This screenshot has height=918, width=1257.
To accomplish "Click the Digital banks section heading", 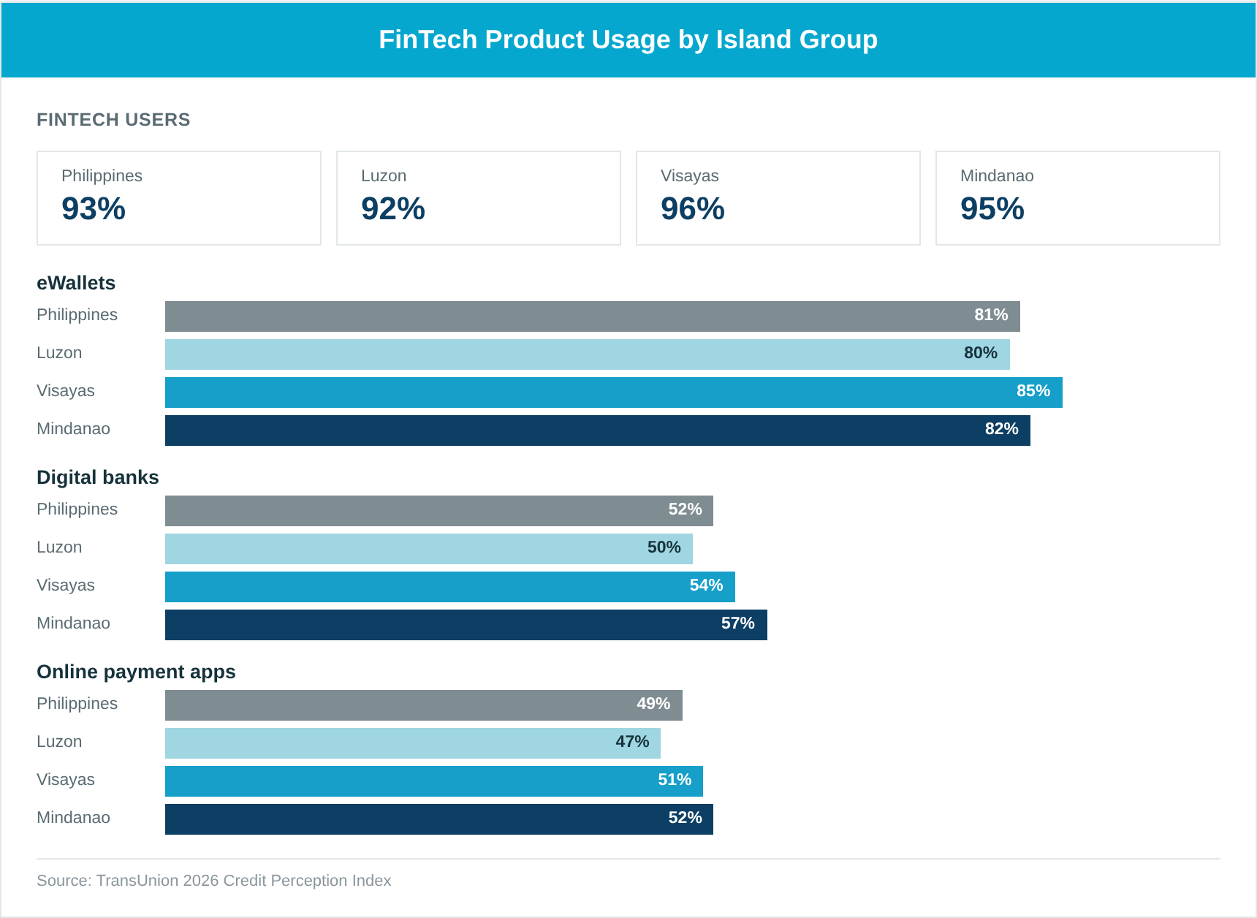I will [98, 477].
